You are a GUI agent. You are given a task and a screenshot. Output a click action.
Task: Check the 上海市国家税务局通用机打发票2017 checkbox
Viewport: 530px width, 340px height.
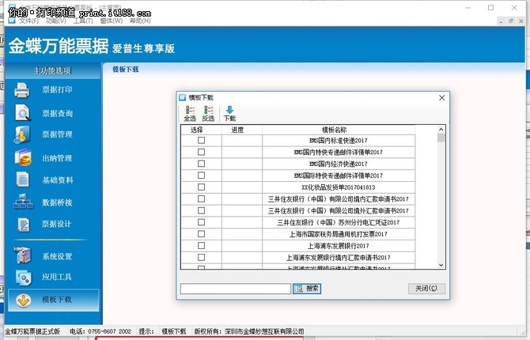coord(202,234)
